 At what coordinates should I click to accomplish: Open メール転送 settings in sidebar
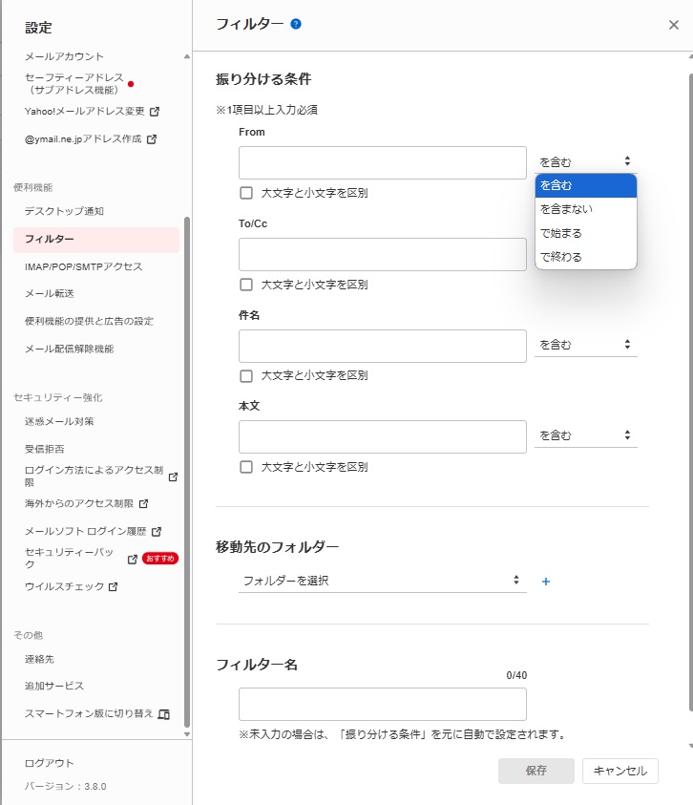coord(50,293)
